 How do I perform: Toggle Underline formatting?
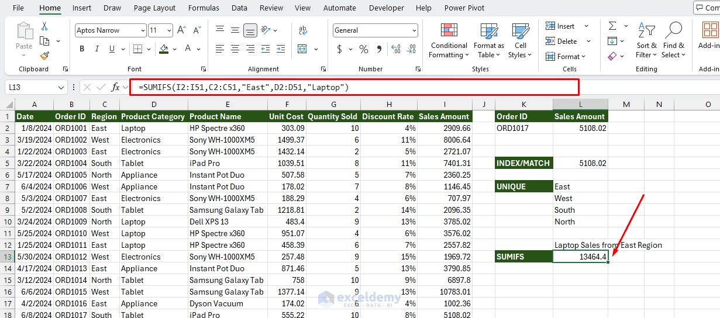112,49
